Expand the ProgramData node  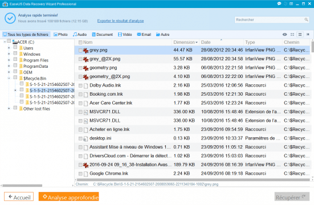click(9, 66)
